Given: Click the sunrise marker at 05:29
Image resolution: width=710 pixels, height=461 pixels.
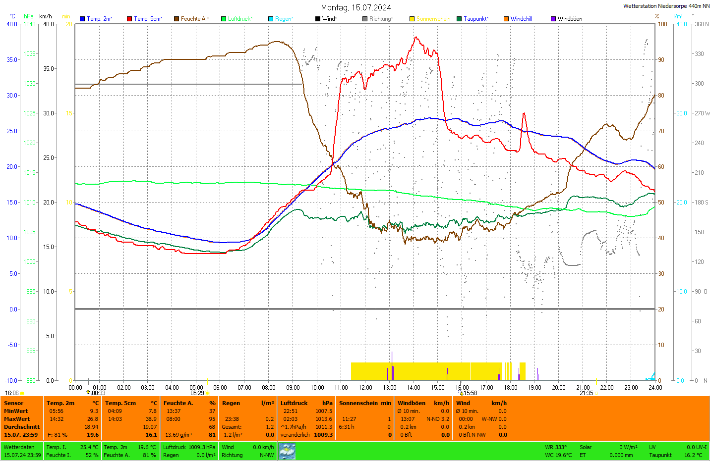Looking at the screenshot, I should click(x=207, y=393).
